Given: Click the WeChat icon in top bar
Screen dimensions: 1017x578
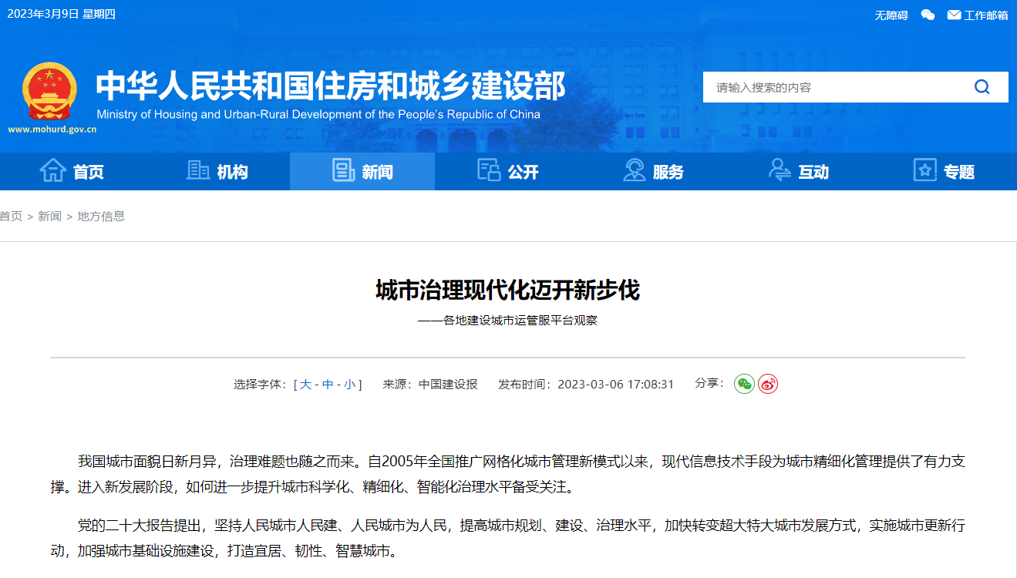Looking at the screenshot, I should pyautogui.click(x=928, y=15).
